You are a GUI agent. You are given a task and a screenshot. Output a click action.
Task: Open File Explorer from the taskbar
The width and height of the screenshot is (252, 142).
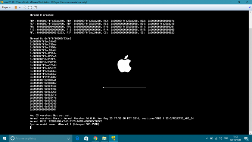click(104, 138)
